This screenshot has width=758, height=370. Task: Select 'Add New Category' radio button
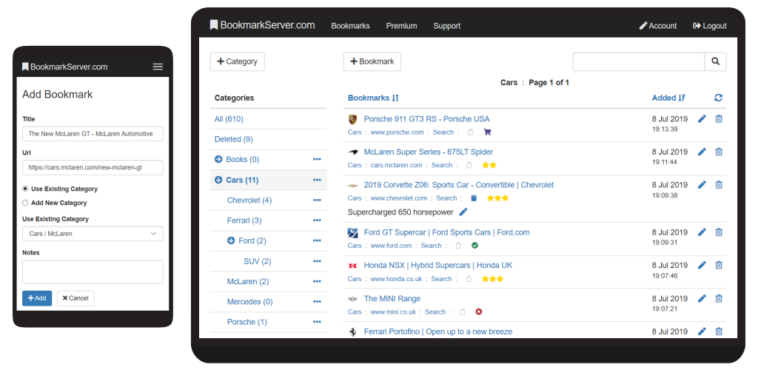click(x=25, y=203)
